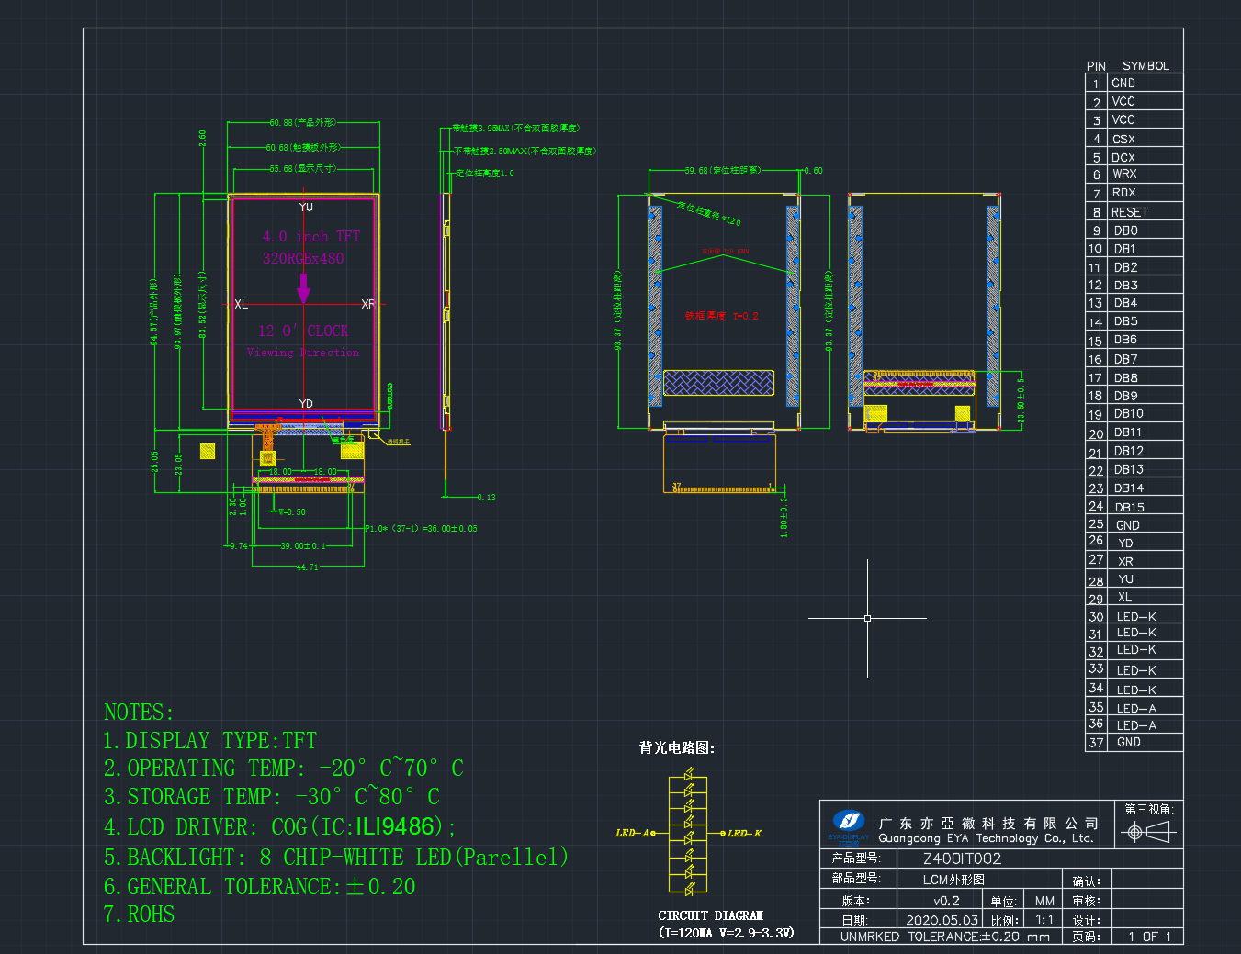Select WRX in the pin table
1241x954 pixels.
(x=1124, y=174)
